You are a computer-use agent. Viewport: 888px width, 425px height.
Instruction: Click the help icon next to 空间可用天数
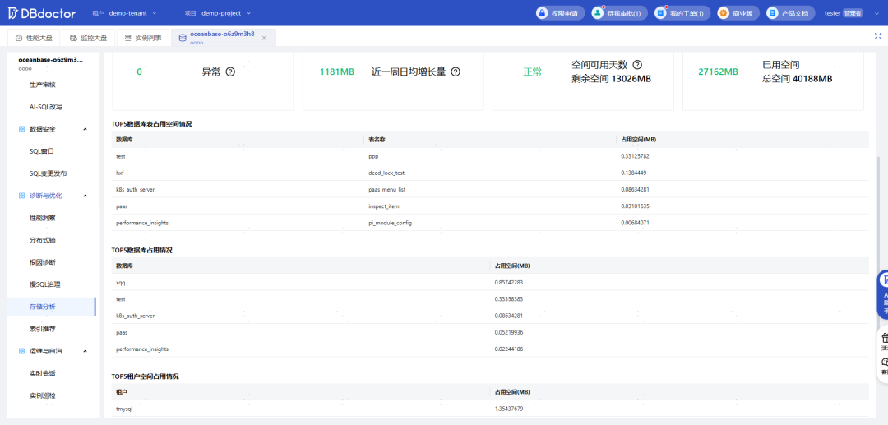(x=636, y=65)
